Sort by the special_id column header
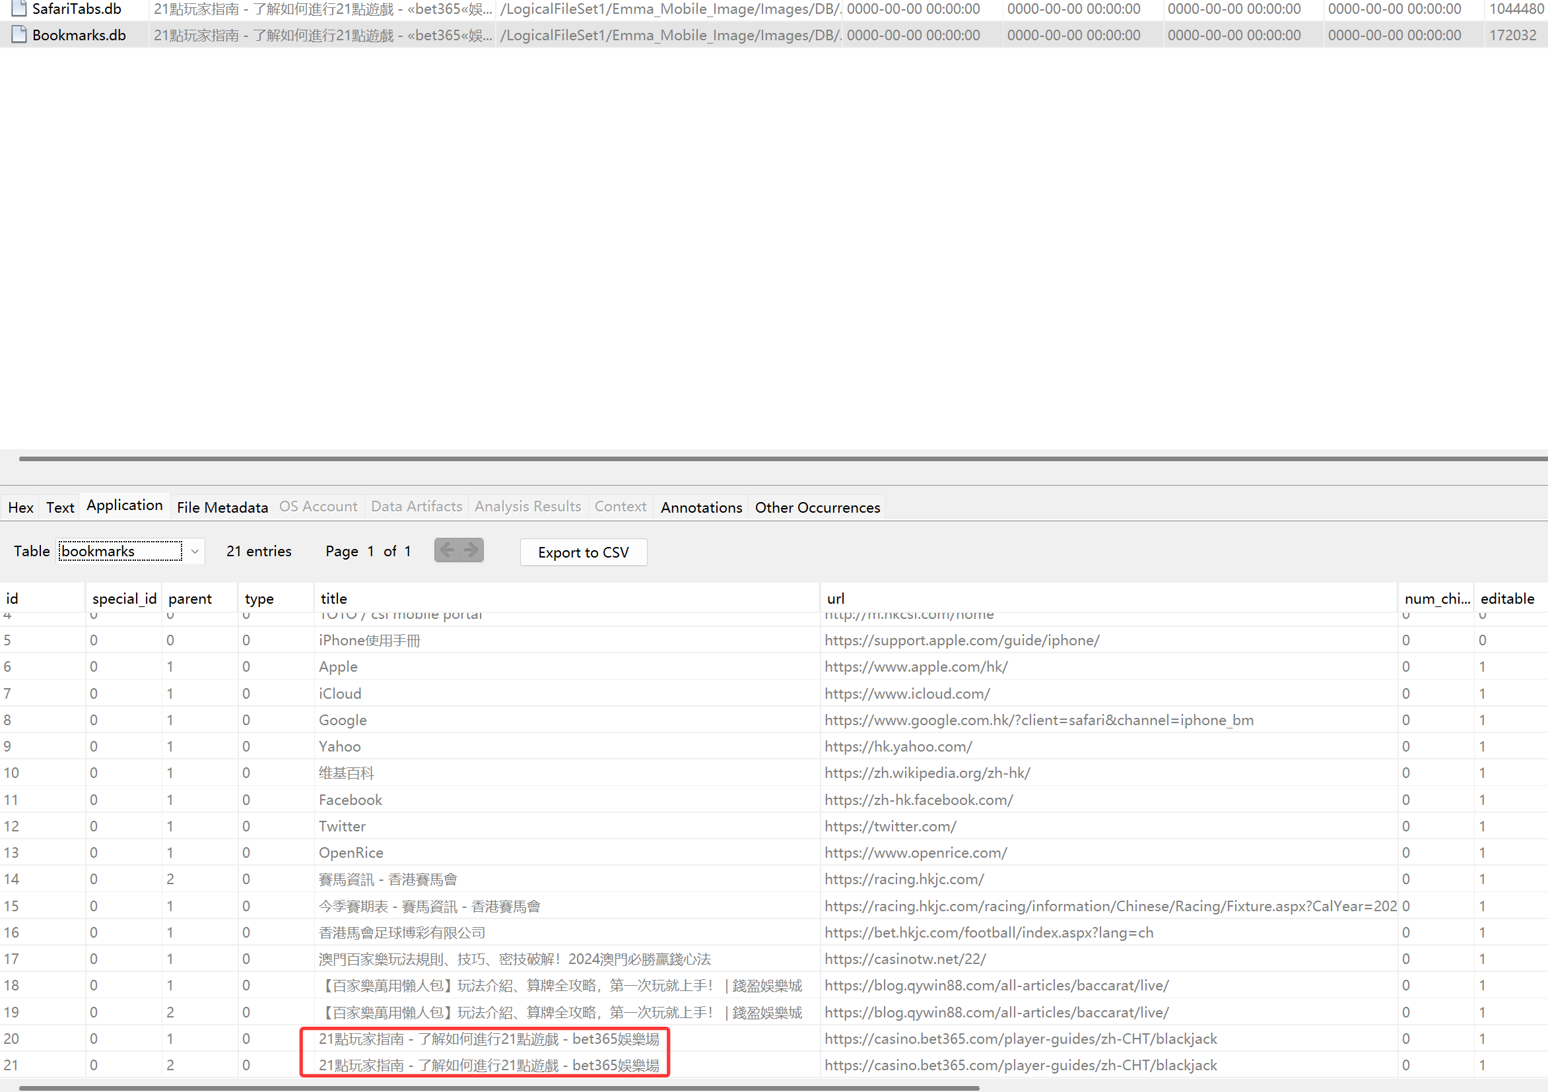 coord(124,598)
